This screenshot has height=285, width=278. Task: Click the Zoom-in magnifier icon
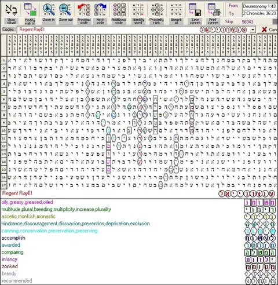coord(49,10)
